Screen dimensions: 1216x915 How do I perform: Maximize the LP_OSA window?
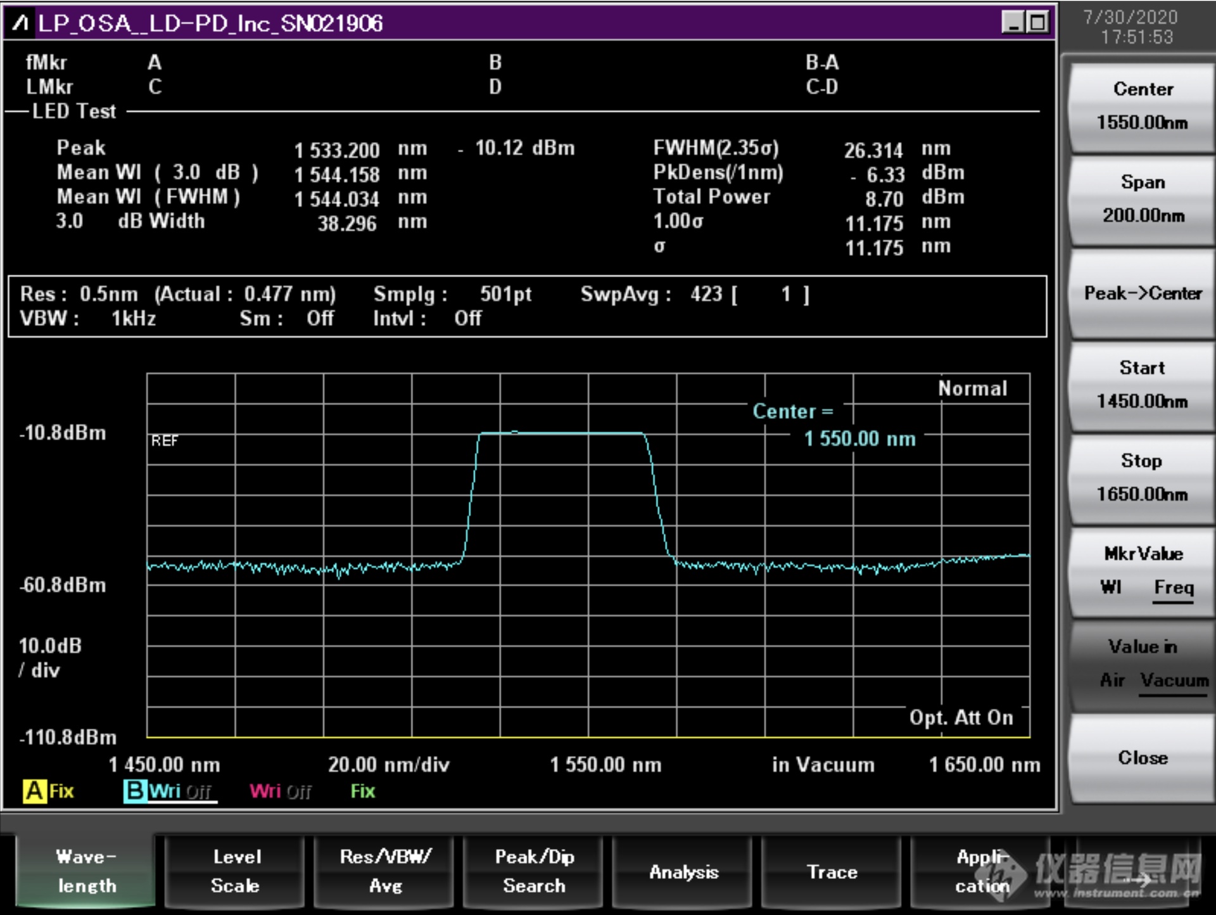[x=1037, y=23]
